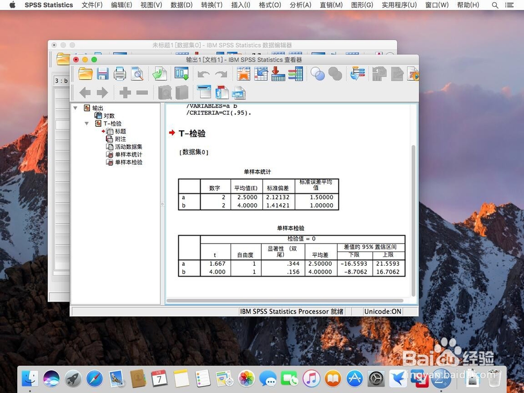Viewport: 524px width, 393px height.
Task: Click the Undo arrow in viewer toolbar
Action: [x=203, y=74]
